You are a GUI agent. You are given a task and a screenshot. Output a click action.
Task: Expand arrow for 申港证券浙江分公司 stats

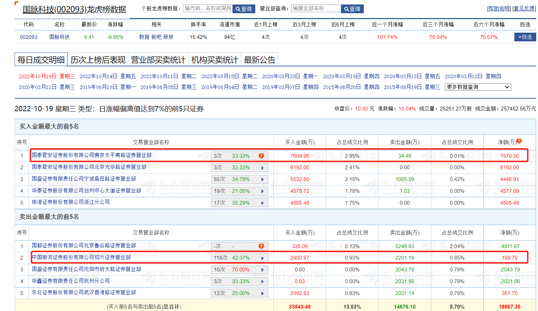click(x=263, y=203)
